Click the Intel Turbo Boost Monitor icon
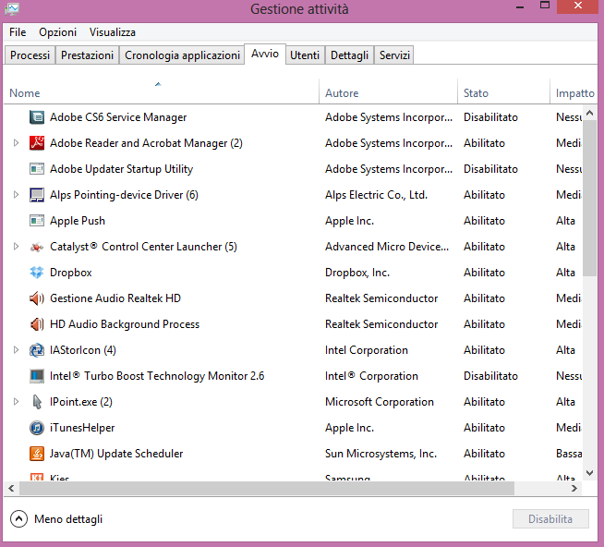 (37, 376)
